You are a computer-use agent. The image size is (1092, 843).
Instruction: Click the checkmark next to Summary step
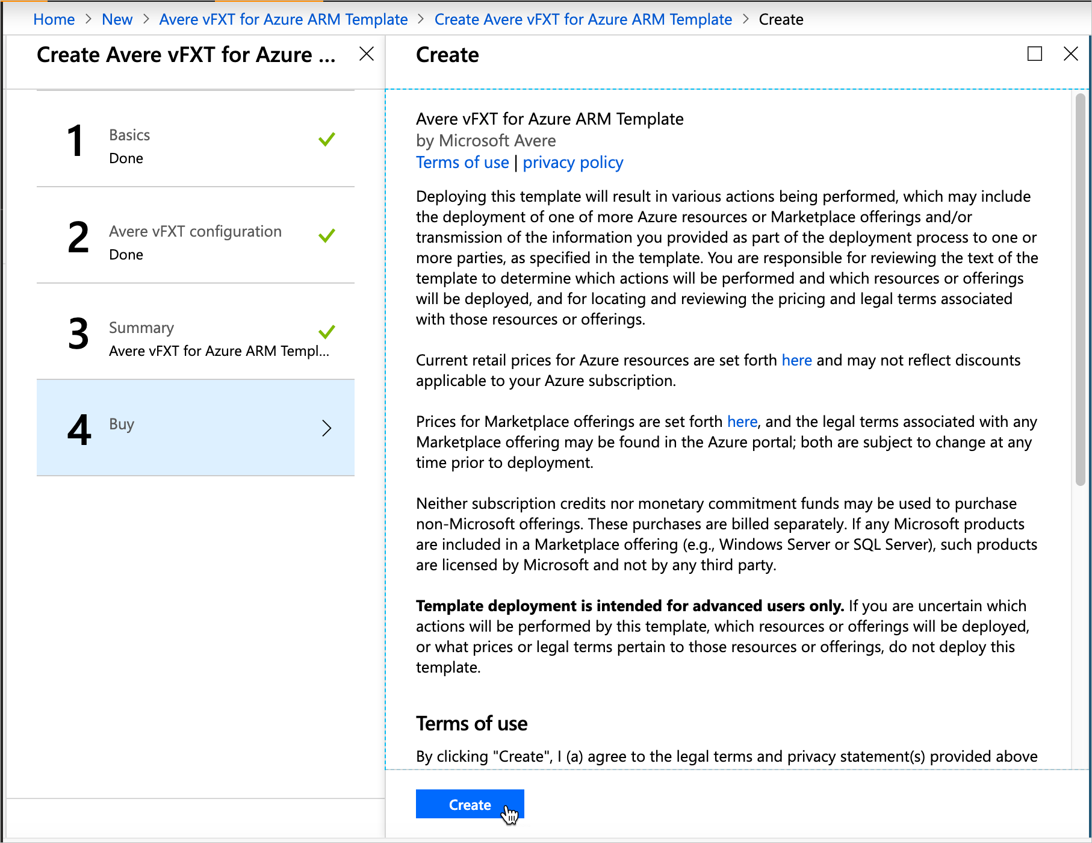pyautogui.click(x=326, y=332)
